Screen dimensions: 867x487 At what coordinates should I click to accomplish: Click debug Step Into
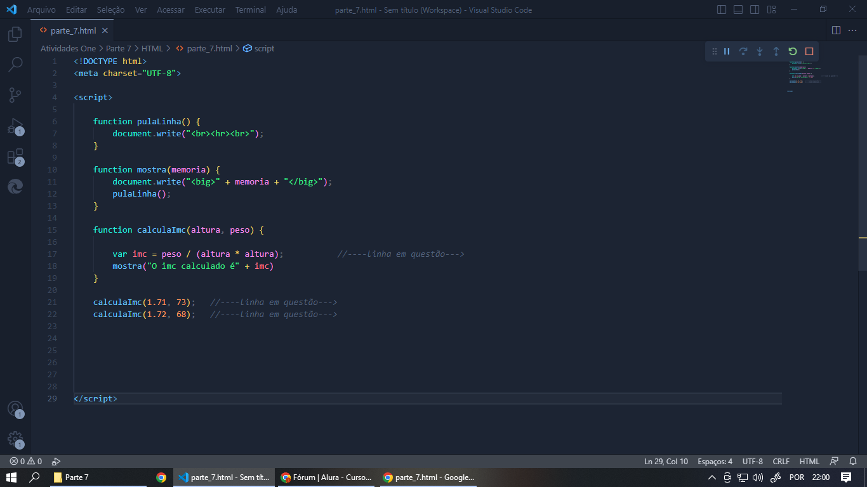click(x=760, y=51)
